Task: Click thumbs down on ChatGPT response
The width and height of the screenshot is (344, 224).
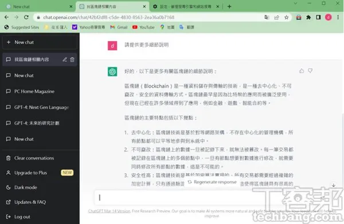Action: coord(310,71)
